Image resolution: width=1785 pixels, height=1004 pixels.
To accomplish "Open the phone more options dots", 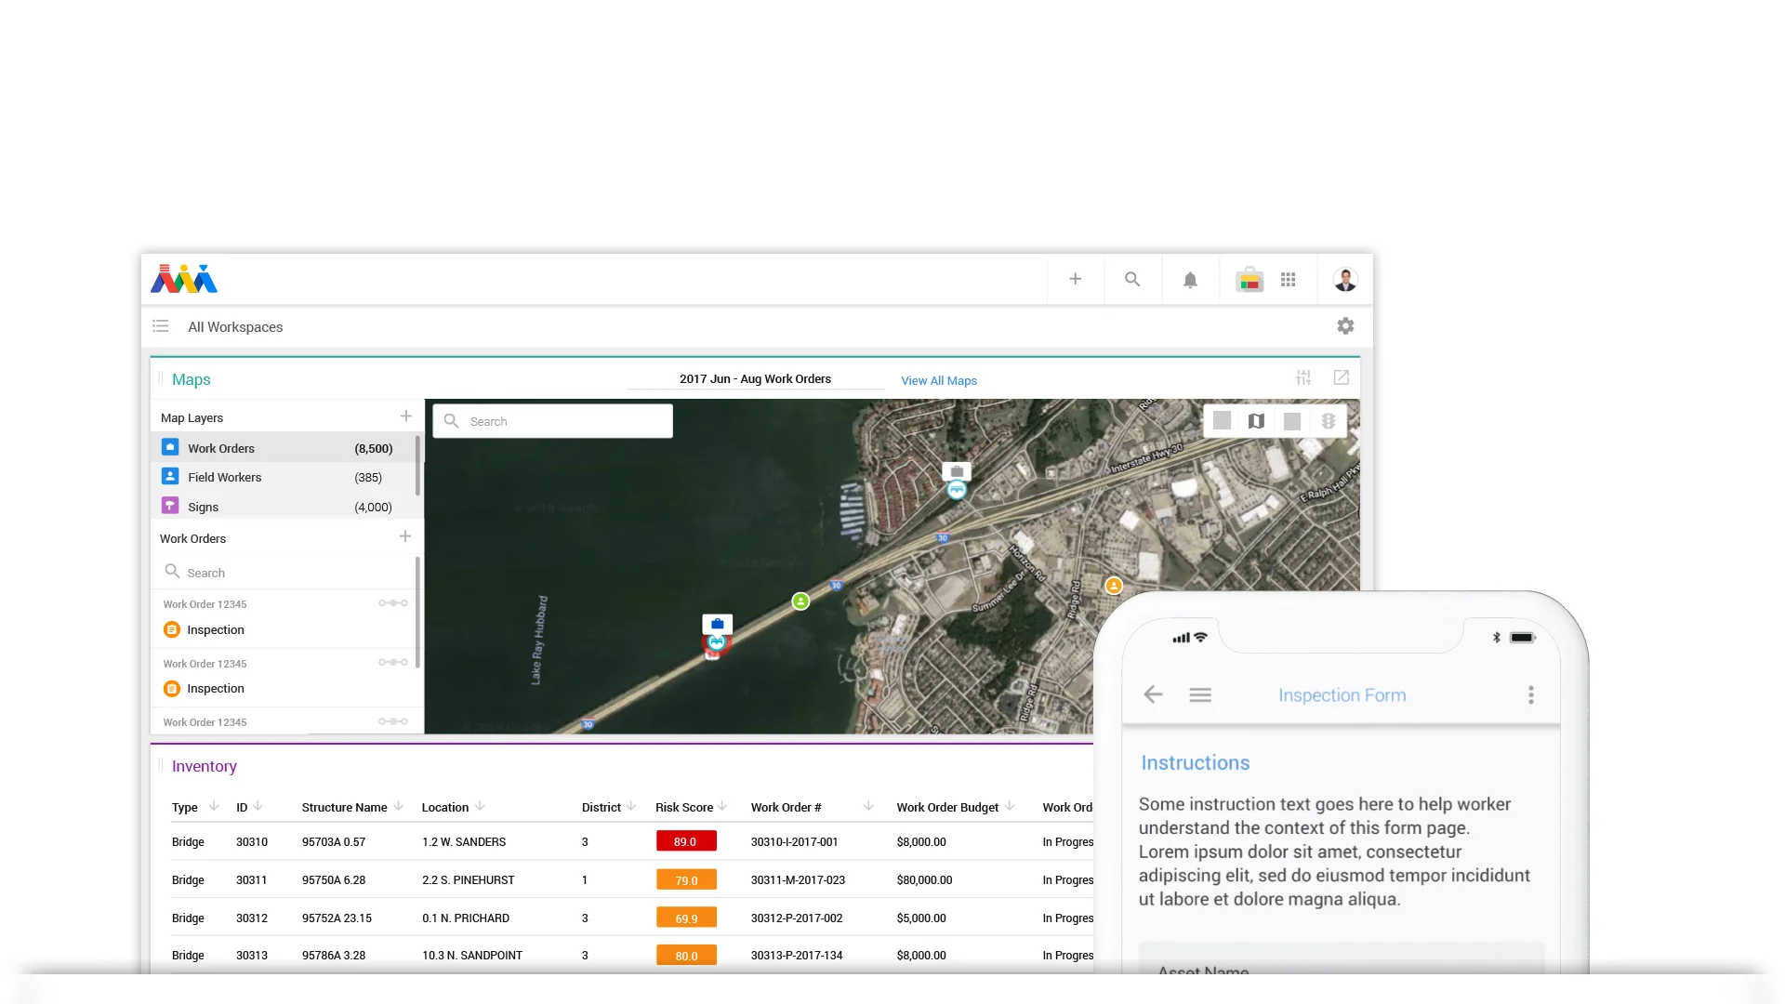I will pyautogui.click(x=1530, y=694).
